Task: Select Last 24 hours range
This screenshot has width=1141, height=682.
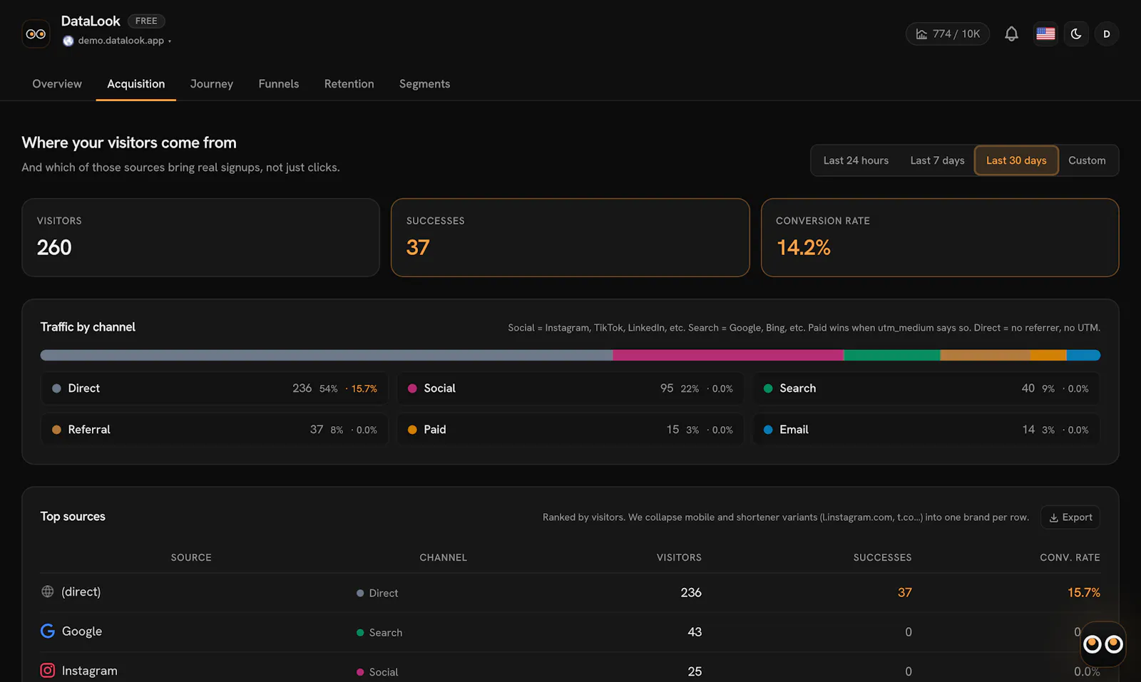Action: pyautogui.click(x=856, y=160)
